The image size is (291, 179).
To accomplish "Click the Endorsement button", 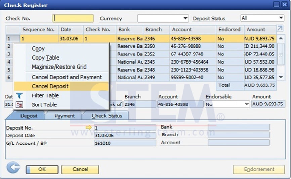I will (x=259, y=169).
